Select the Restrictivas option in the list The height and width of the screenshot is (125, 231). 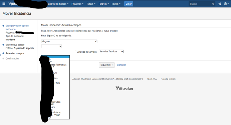tap(55, 65)
